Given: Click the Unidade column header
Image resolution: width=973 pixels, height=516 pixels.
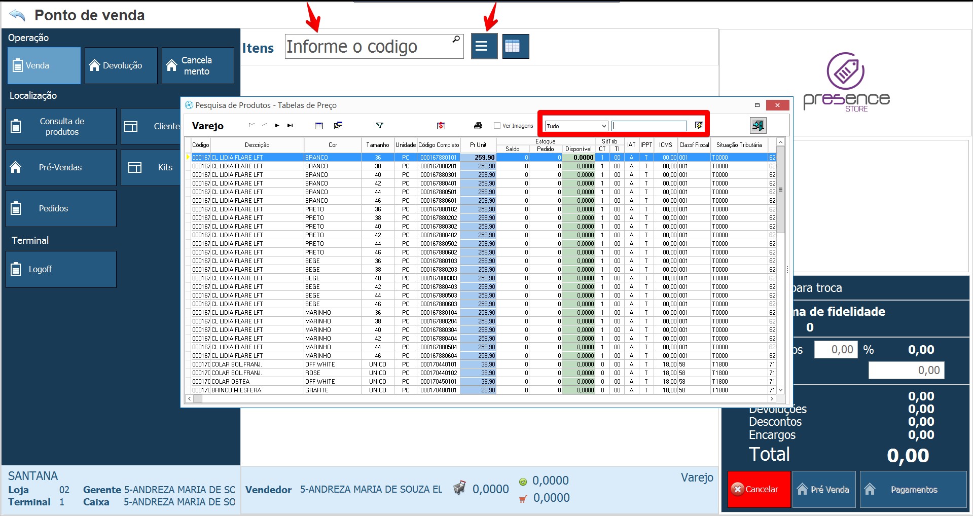Looking at the screenshot, I should tap(406, 145).
